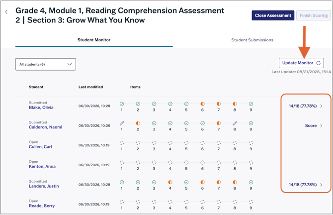This screenshot has width=333, height=215.
Task: Click Open status above Cullen, Carl
Action: coord(34,142)
